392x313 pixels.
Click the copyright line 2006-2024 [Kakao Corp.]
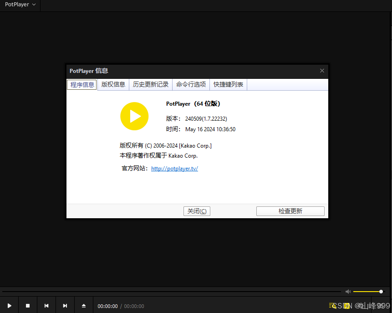coord(166,146)
